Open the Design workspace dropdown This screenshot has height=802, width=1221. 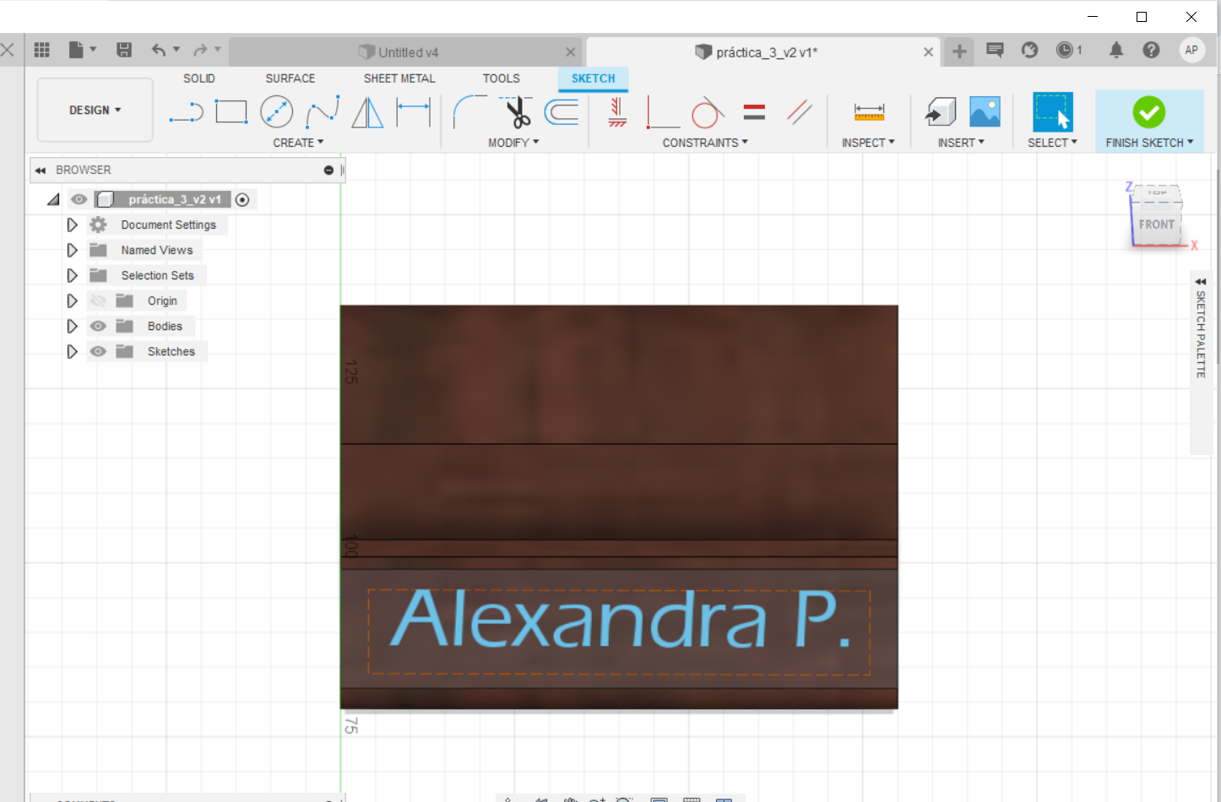[x=95, y=110]
